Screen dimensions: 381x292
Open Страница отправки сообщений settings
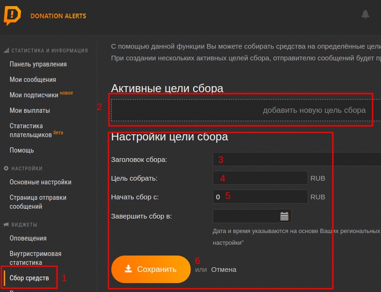pos(38,202)
